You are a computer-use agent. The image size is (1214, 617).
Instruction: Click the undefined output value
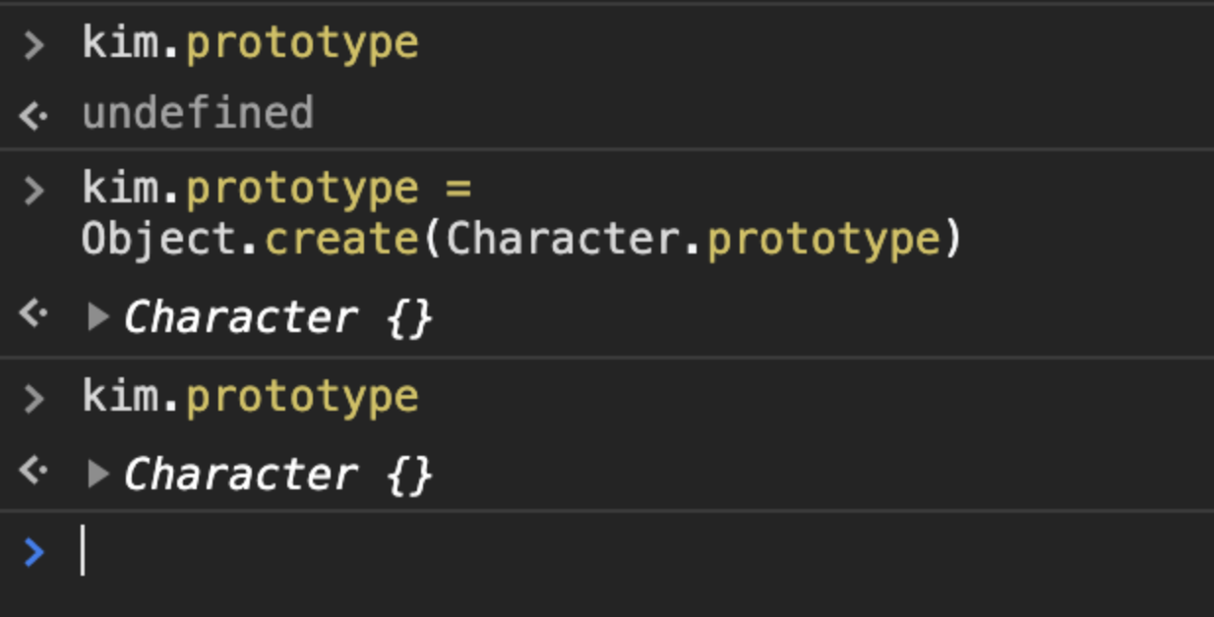[x=198, y=114]
